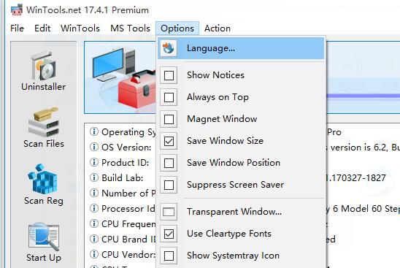Expand the File menu
The height and width of the screenshot is (268, 400).
click(17, 28)
